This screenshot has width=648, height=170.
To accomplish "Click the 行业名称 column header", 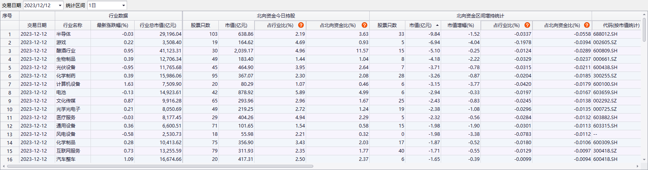I will (x=73, y=25).
